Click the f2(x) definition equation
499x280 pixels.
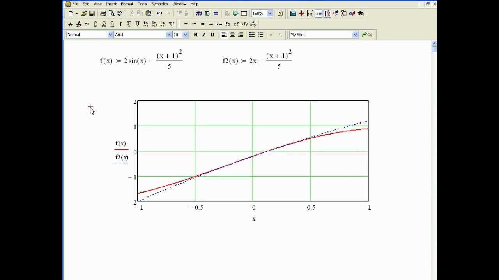pyautogui.click(x=257, y=59)
